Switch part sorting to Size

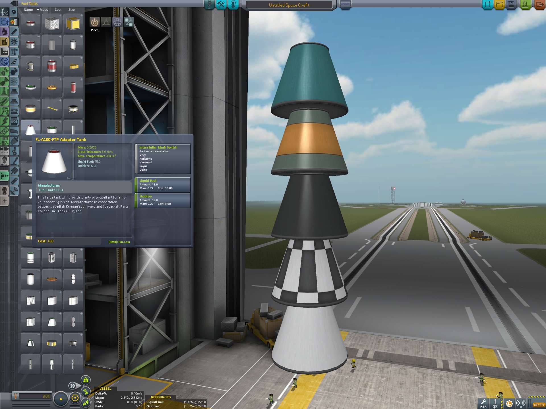pyautogui.click(x=71, y=9)
